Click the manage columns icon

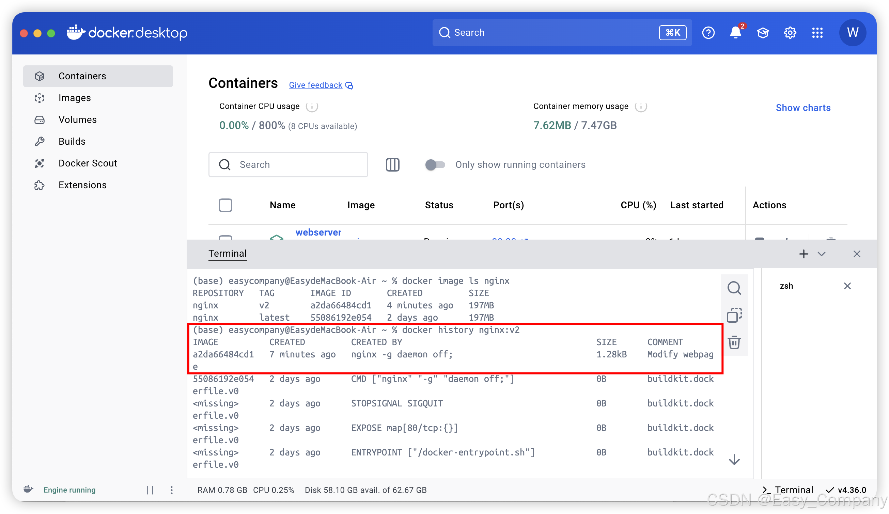tap(392, 165)
